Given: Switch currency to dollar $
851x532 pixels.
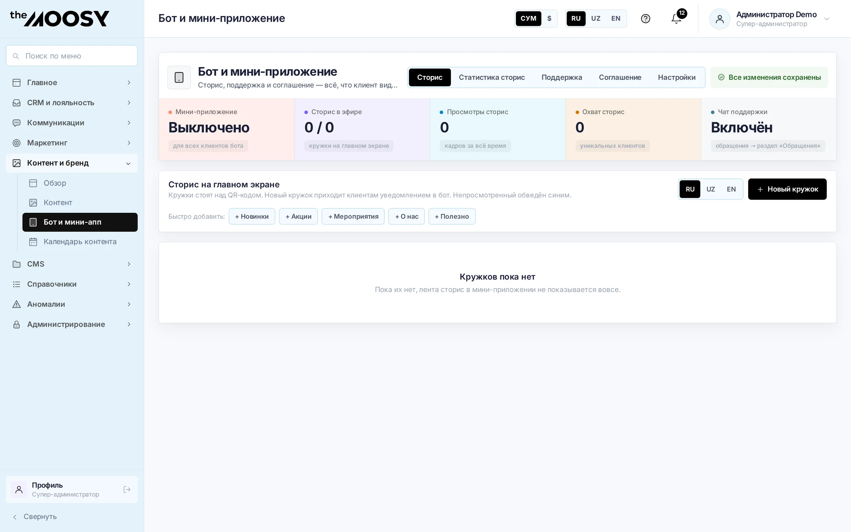Looking at the screenshot, I should coord(549,18).
